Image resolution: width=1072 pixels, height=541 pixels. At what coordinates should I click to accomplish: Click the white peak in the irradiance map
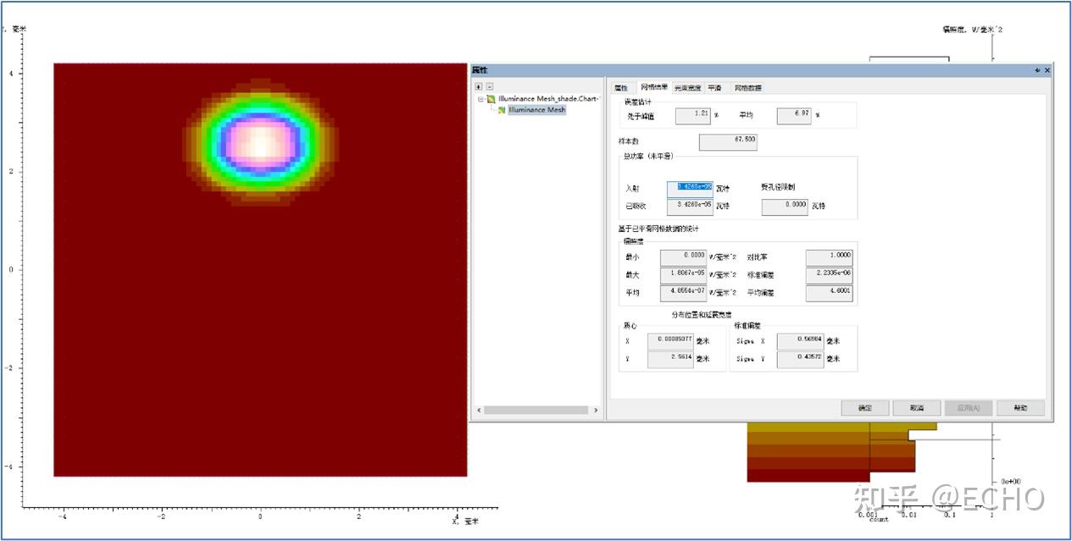pyautogui.click(x=260, y=141)
